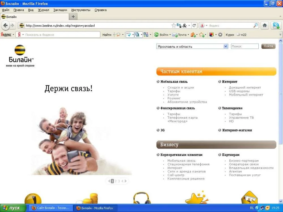Viewport: 283px width, 212px height.
Task: Open the Бизнесу section header
Action: click(x=216, y=144)
